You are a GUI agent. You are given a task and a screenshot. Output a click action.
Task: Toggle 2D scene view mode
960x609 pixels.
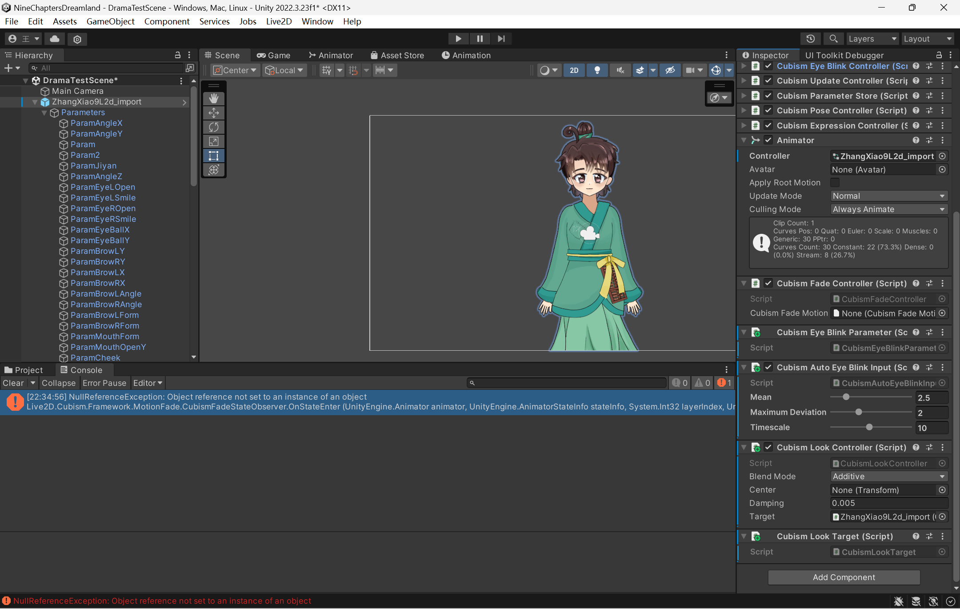[574, 70]
